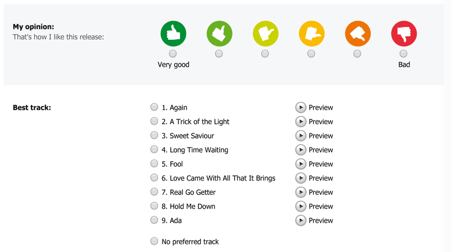Click the red thumbs-down icon
451x252 pixels.
pyautogui.click(x=404, y=33)
